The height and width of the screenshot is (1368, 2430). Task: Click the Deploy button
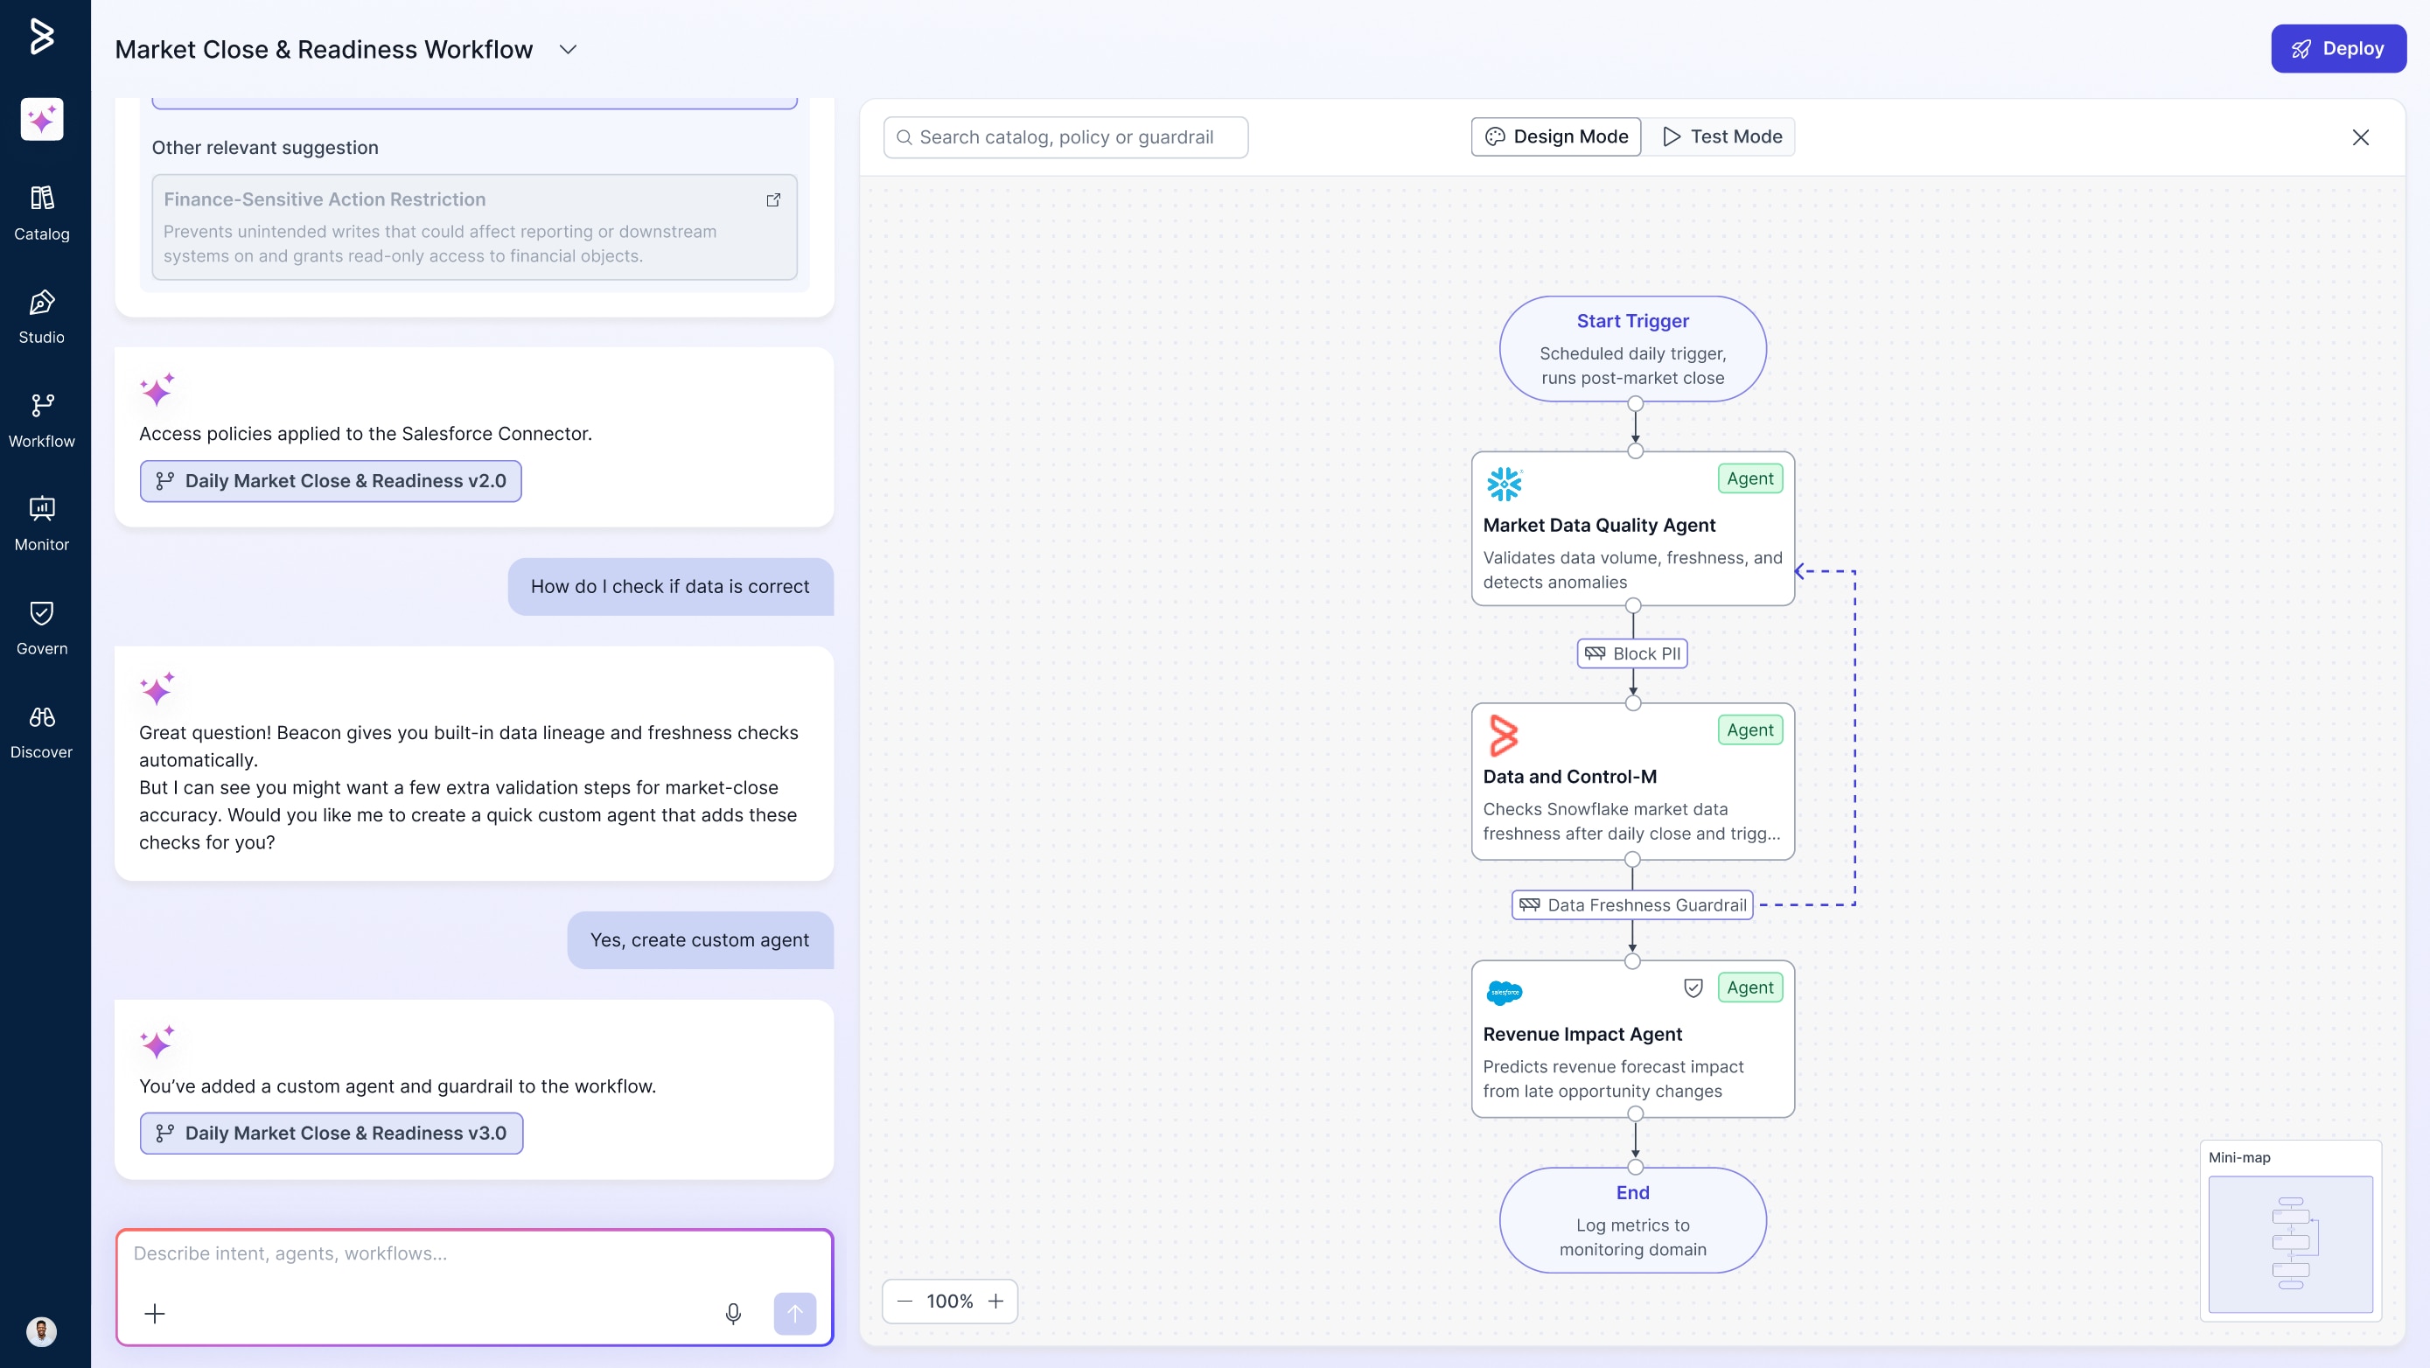(x=2337, y=48)
